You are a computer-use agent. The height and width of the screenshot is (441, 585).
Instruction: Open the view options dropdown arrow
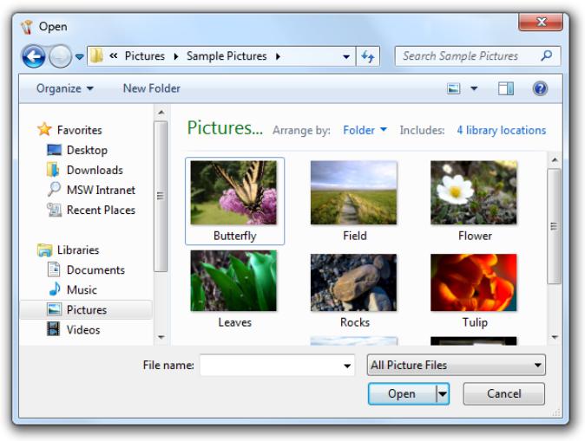pyautogui.click(x=474, y=88)
